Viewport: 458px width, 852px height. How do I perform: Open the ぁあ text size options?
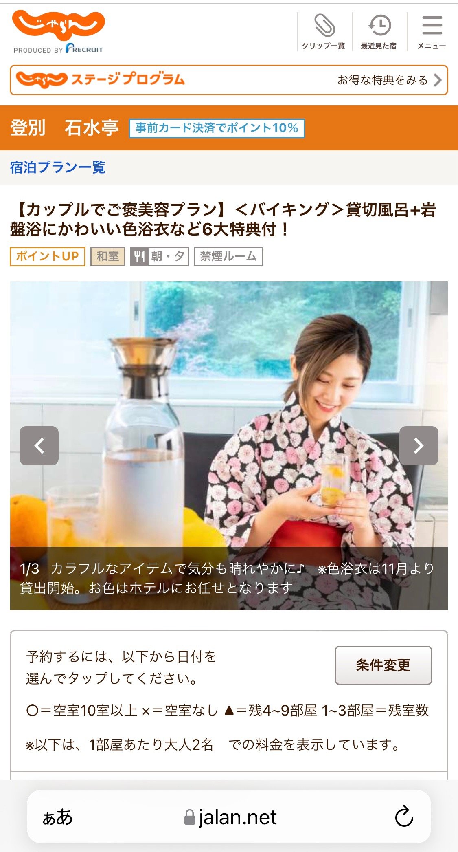tap(57, 817)
